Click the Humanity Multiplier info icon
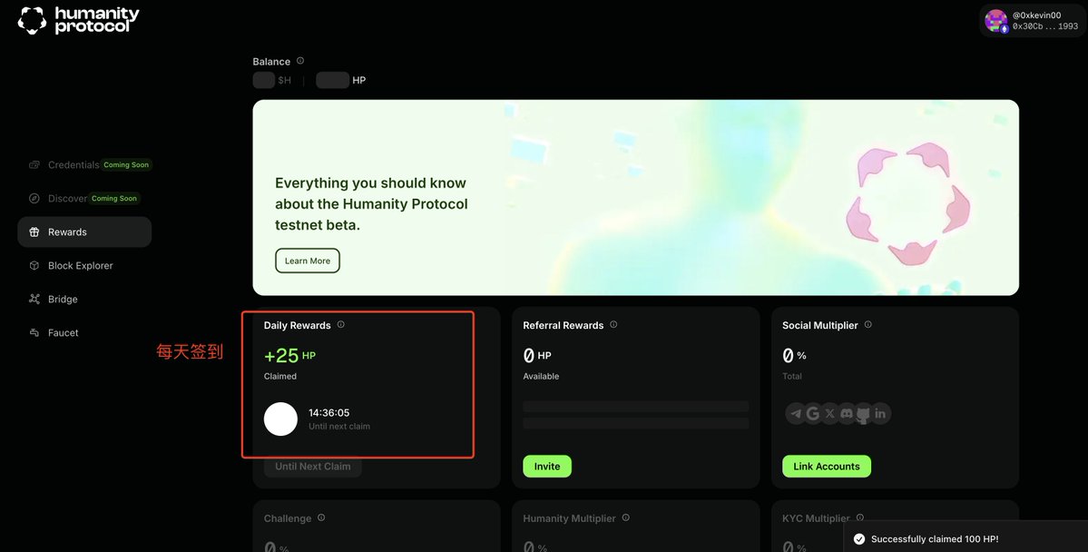The height and width of the screenshot is (552, 1088). 626,517
